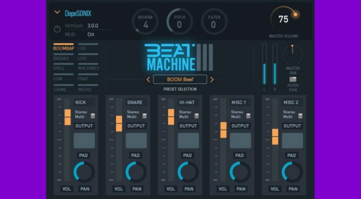Go to the next preset arrow
Viewport: 361px width, 199px height.
[x=212, y=80]
